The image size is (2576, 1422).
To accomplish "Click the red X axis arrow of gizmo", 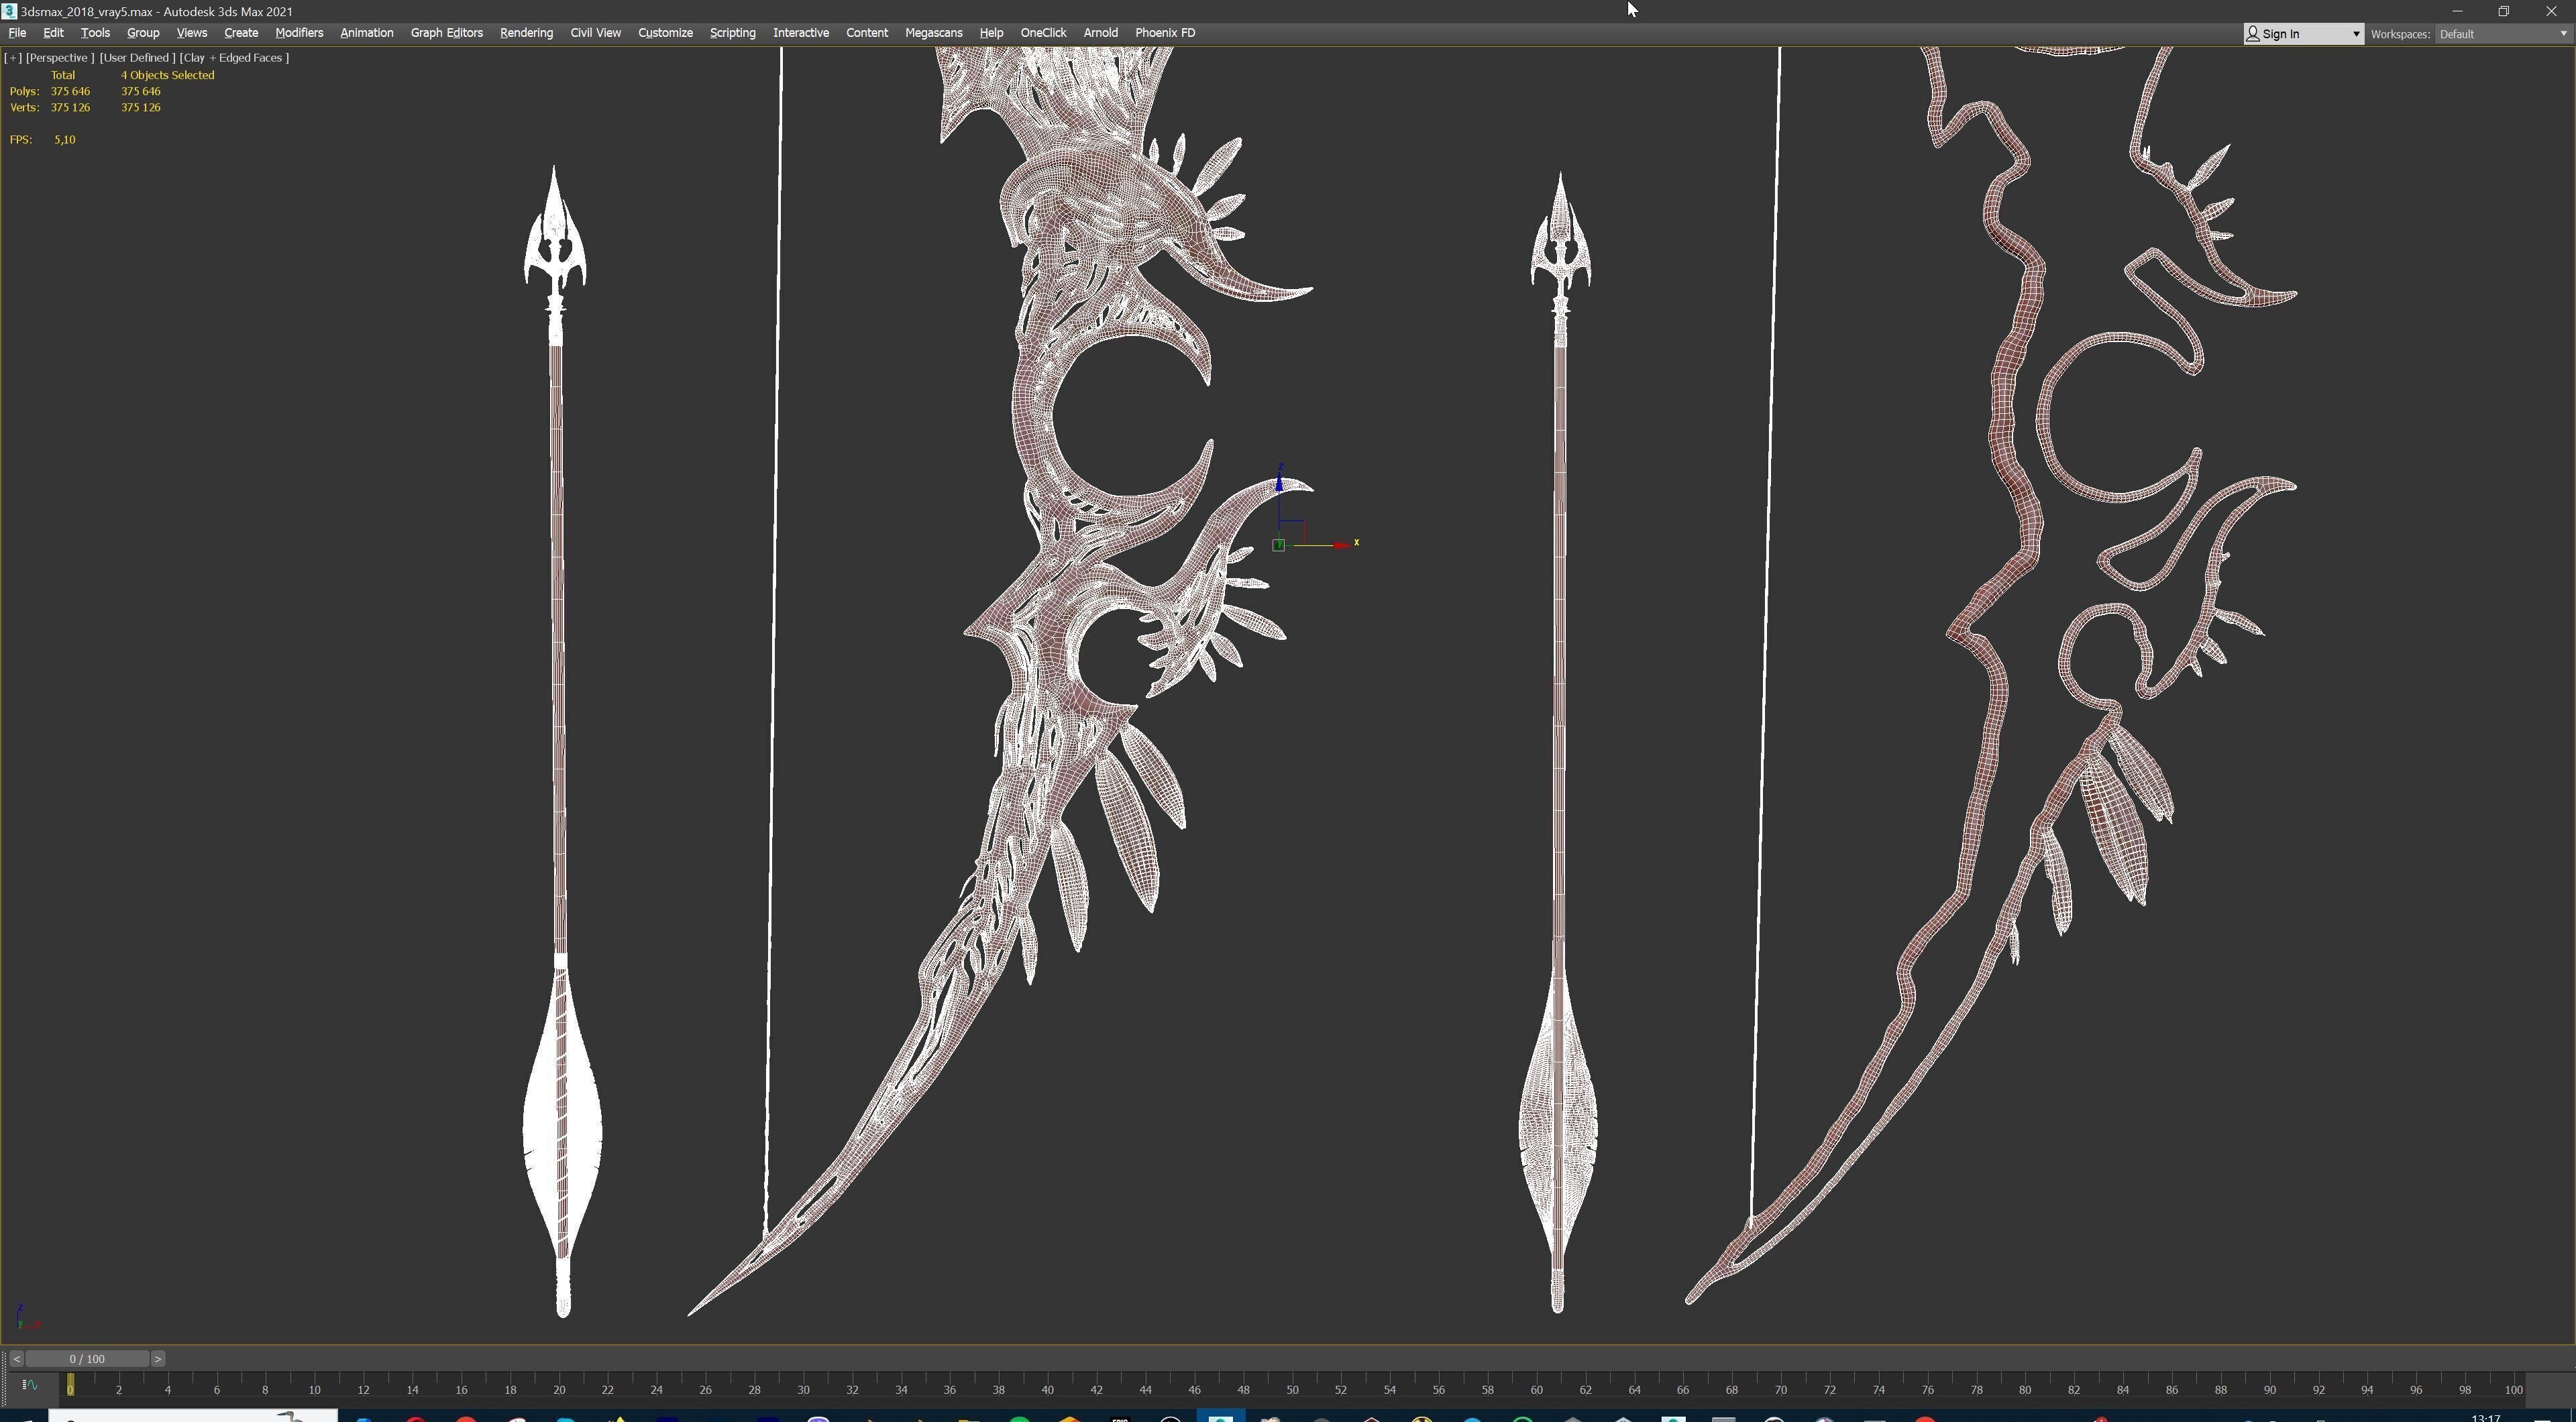I will [1340, 545].
